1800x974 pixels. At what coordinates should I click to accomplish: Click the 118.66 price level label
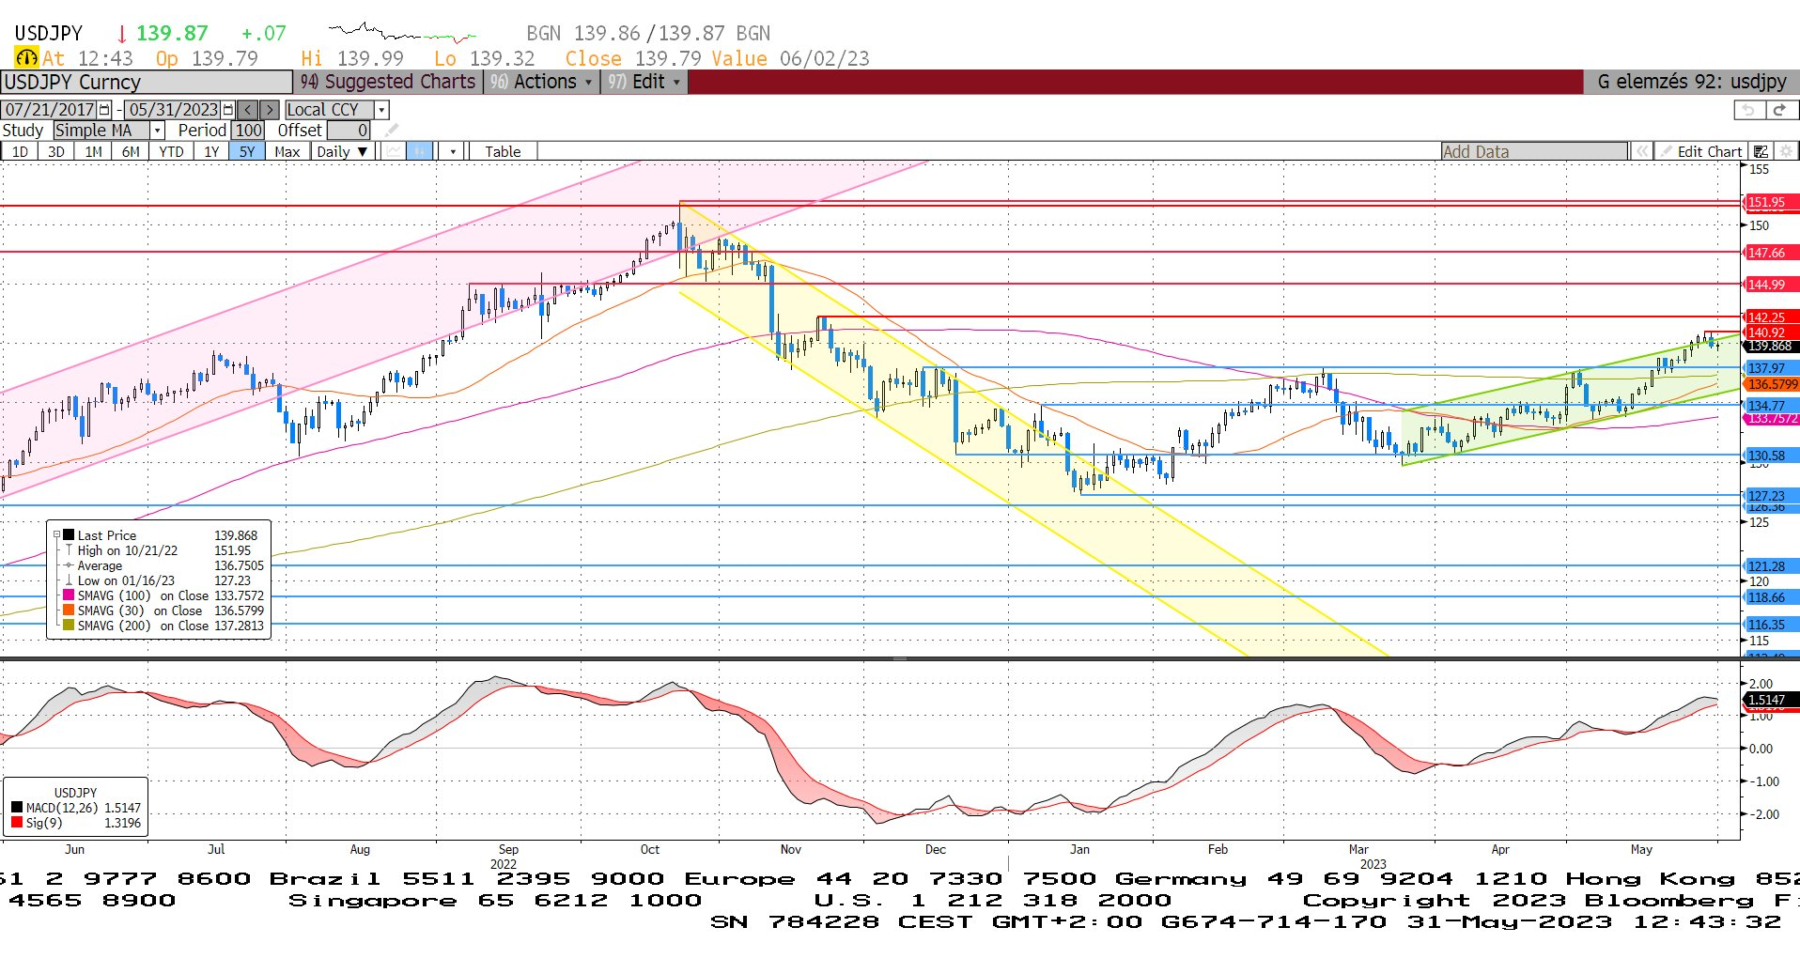(x=1771, y=597)
